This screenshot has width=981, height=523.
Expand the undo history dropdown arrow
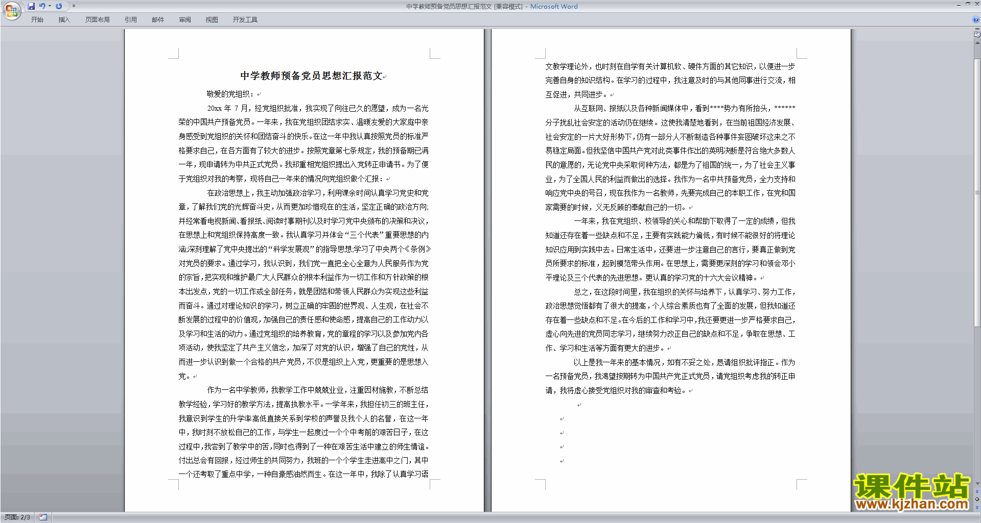(x=50, y=6)
